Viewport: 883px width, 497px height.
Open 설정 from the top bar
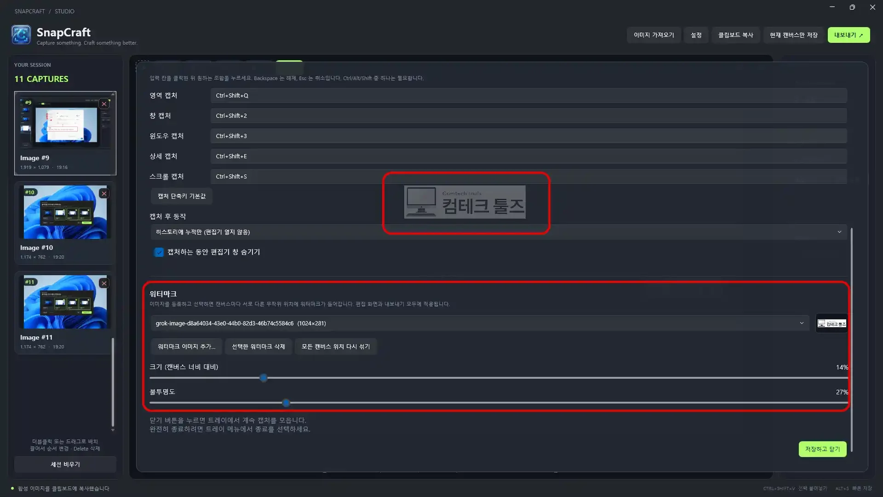(x=696, y=35)
